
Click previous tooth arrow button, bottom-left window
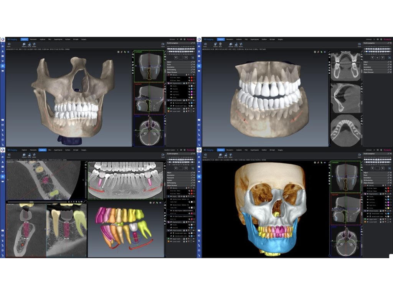click(x=176, y=168)
